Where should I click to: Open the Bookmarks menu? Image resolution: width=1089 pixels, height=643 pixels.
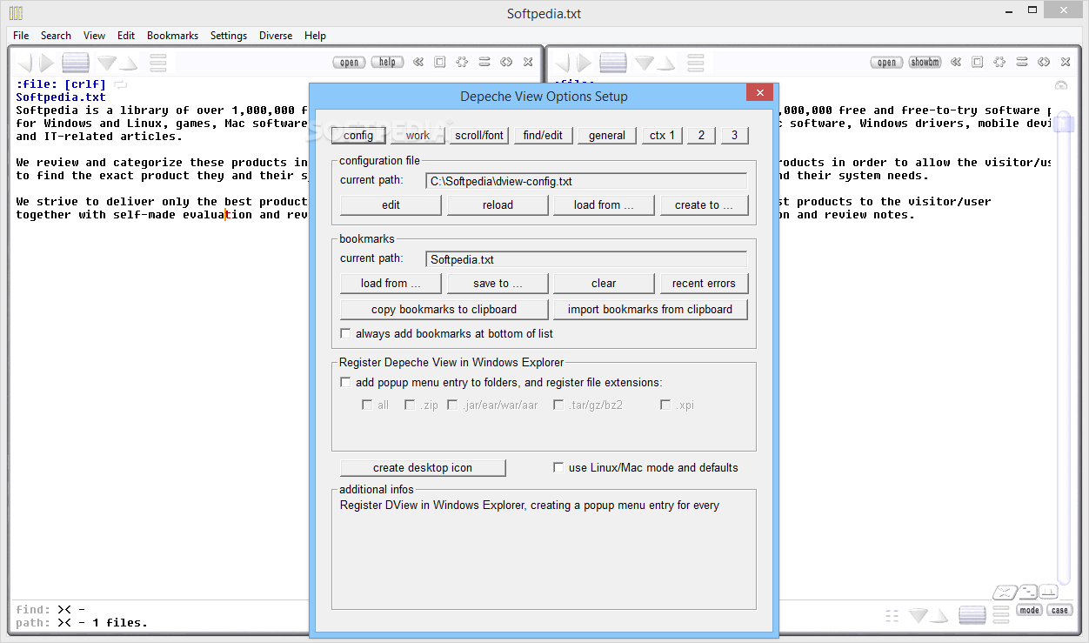click(x=172, y=36)
